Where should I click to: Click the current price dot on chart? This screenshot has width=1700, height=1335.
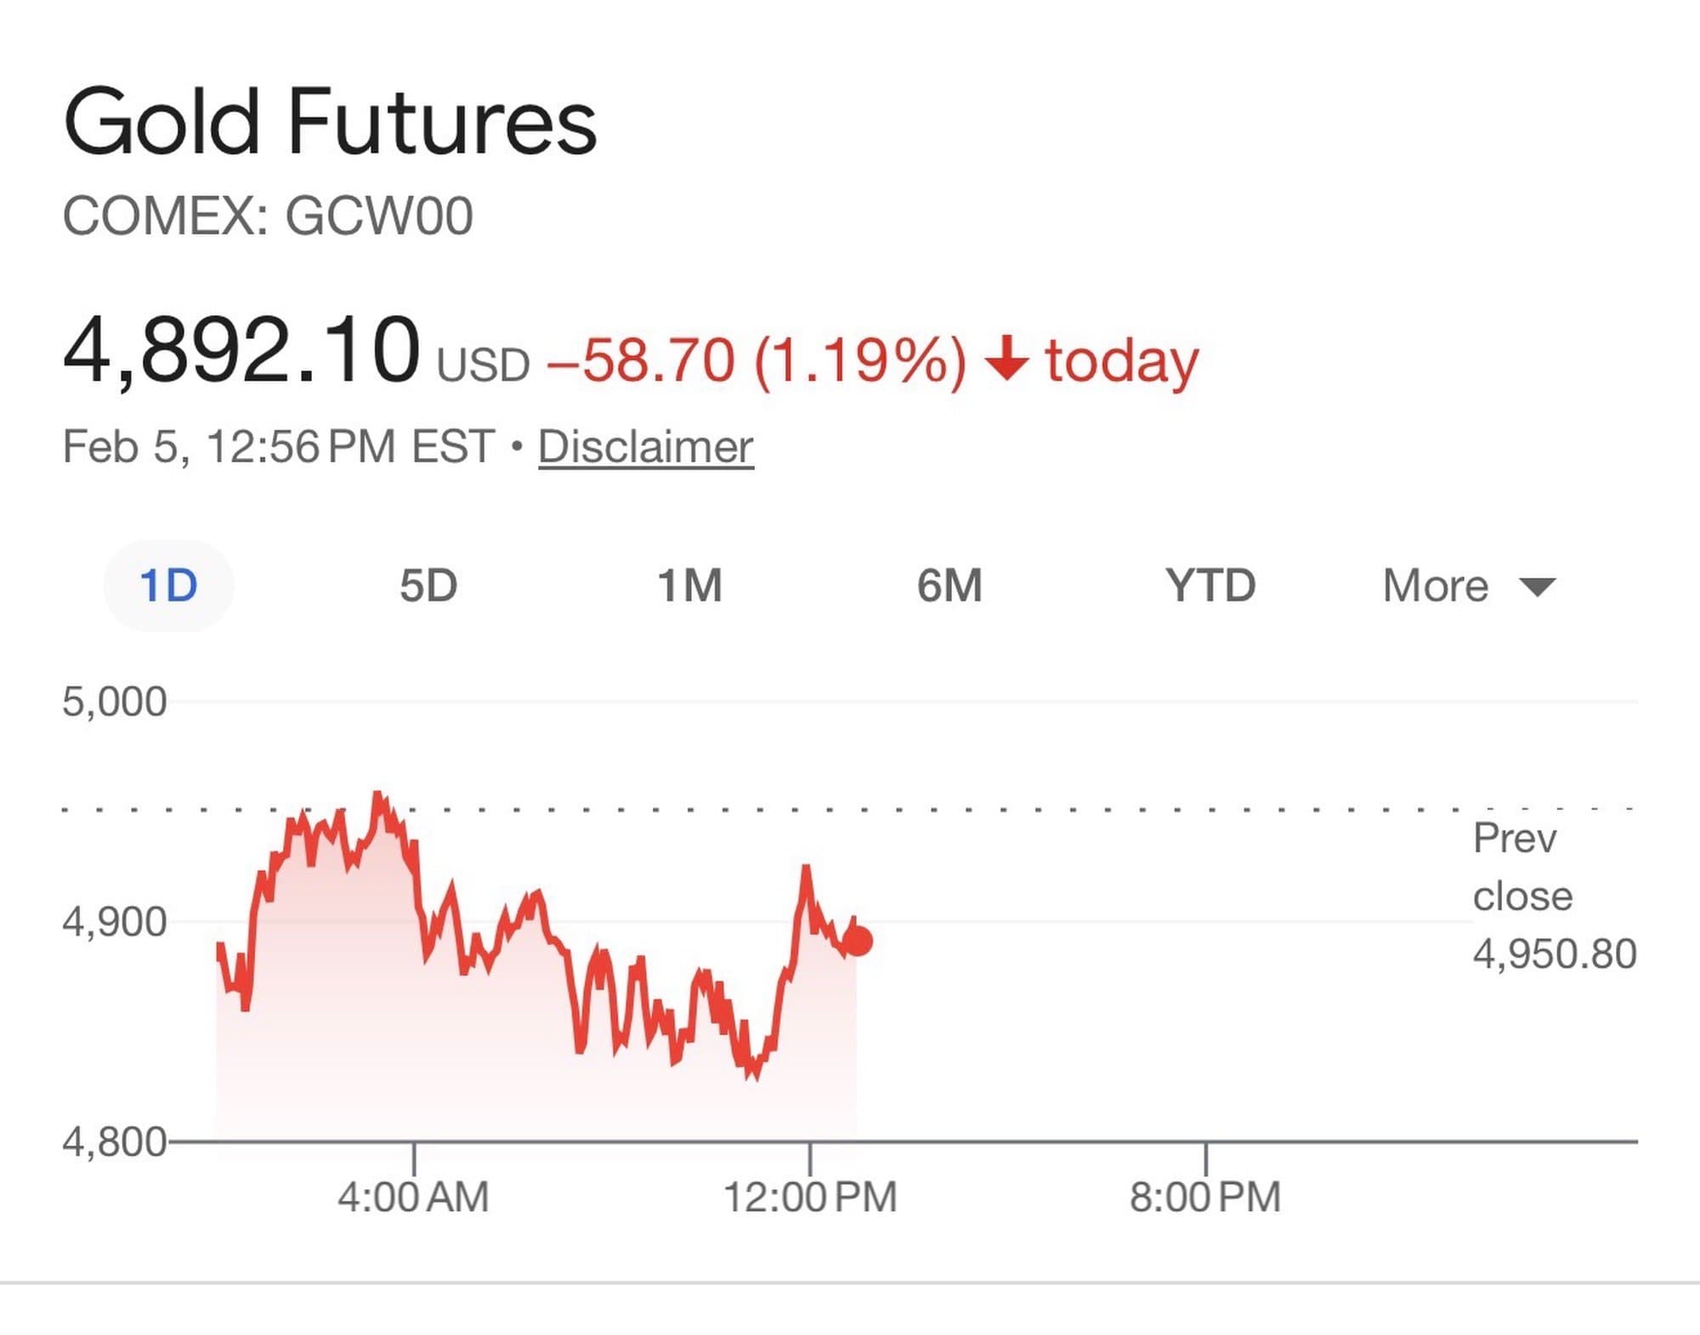pyautogui.click(x=858, y=941)
